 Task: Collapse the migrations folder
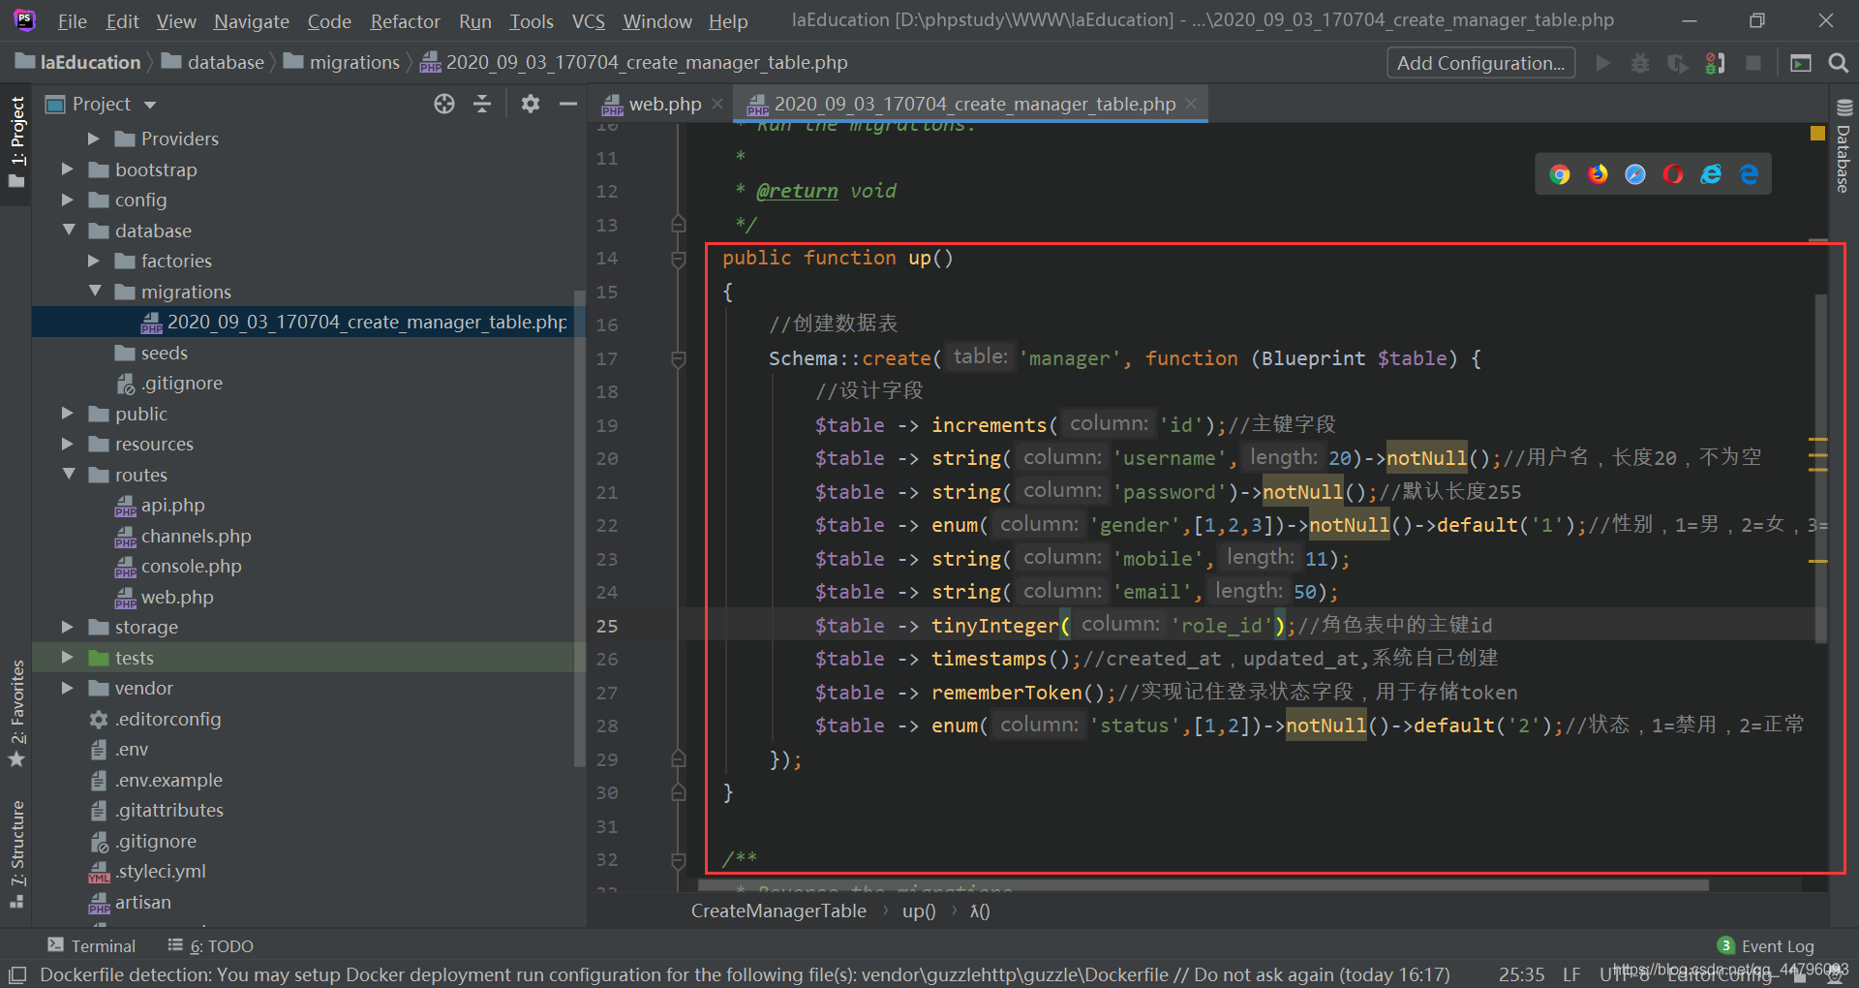click(x=94, y=292)
